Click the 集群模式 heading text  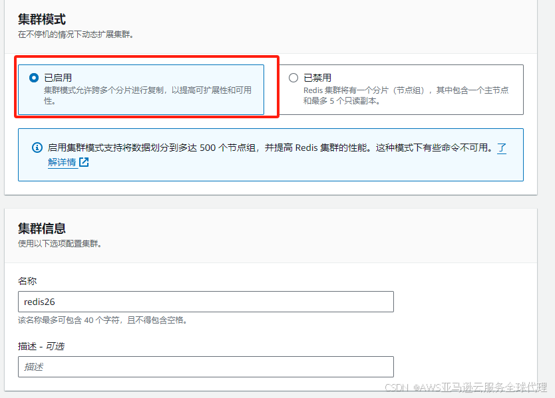42,19
